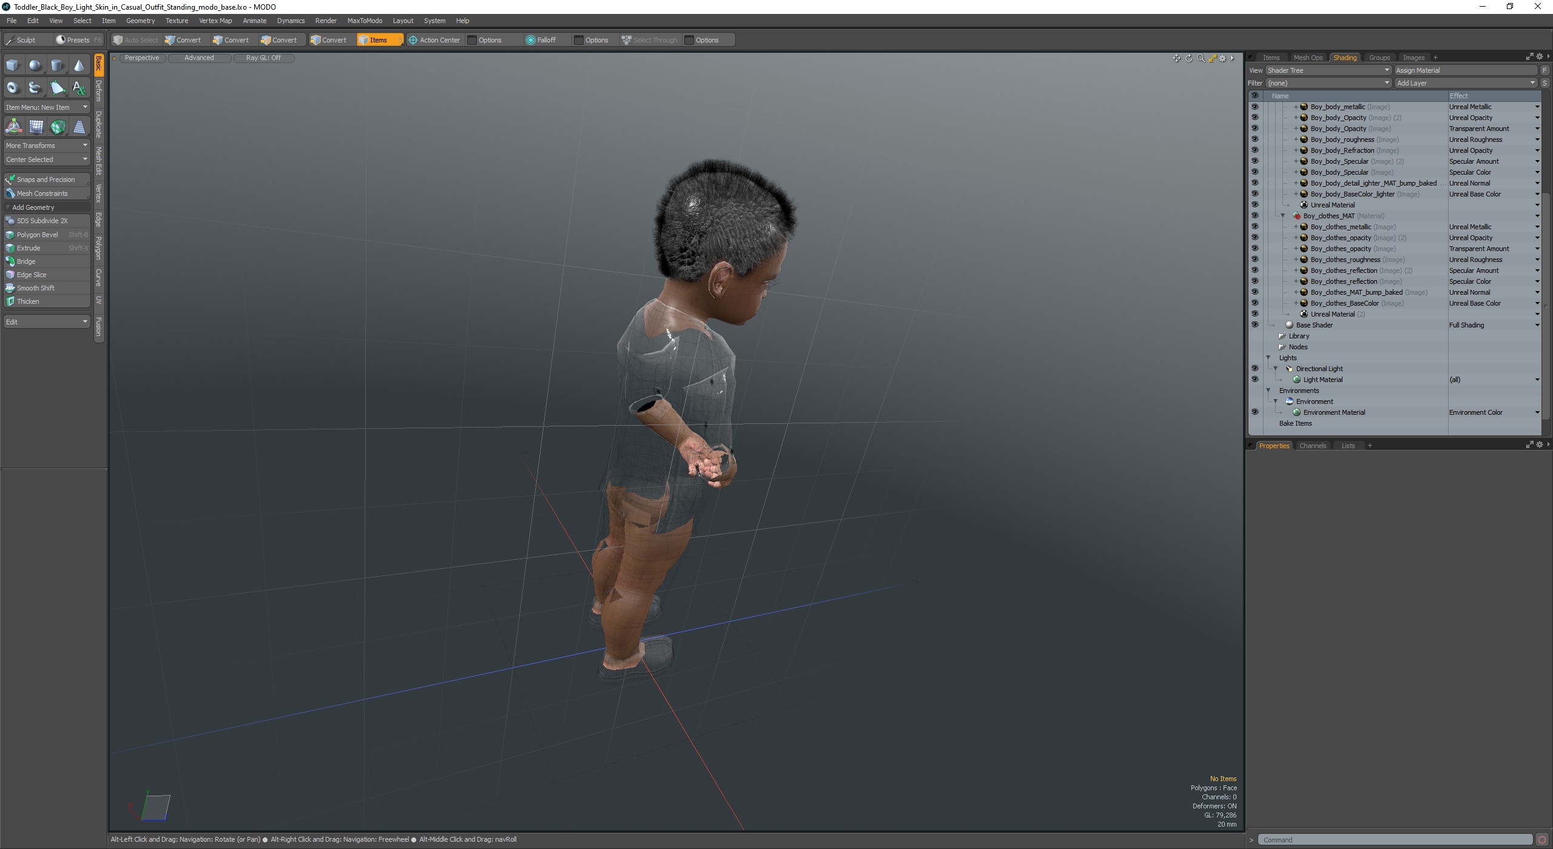
Task: Select the Sphere primitive tool
Action: point(35,65)
